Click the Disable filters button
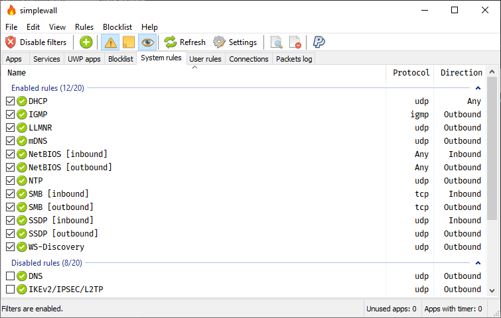 coord(36,42)
